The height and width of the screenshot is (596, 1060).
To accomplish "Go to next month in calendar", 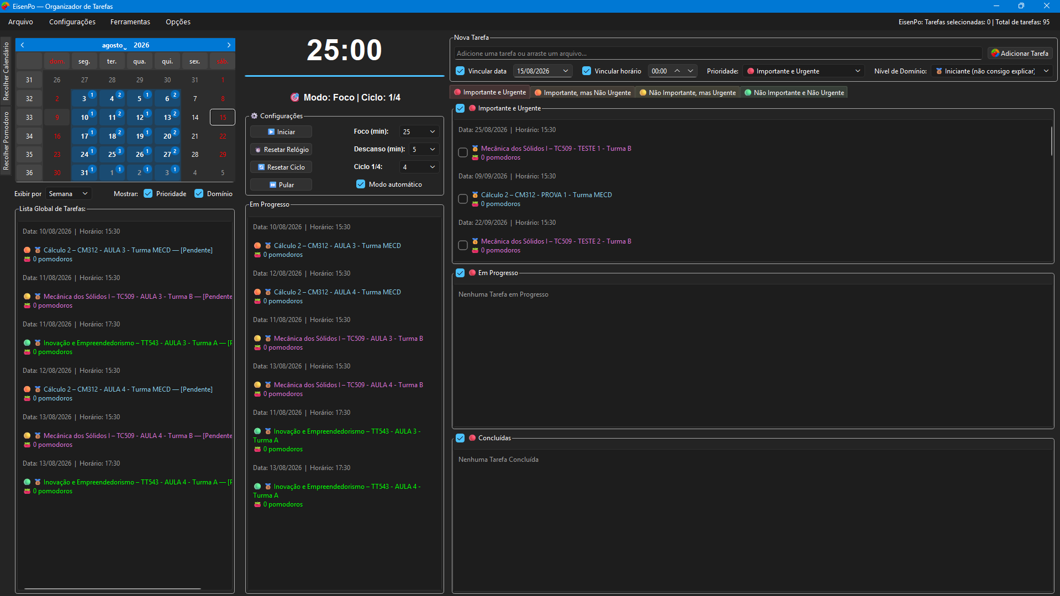I will [229, 45].
